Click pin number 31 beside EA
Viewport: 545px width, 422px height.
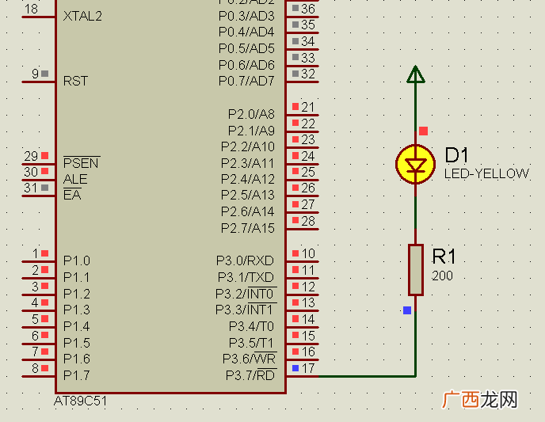coord(31,188)
